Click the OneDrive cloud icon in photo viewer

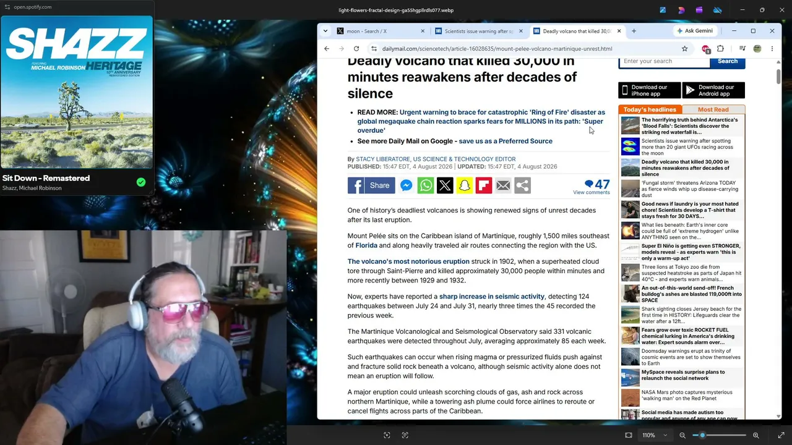[718, 10]
